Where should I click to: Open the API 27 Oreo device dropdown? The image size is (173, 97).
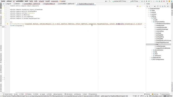(x=135, y=1)
